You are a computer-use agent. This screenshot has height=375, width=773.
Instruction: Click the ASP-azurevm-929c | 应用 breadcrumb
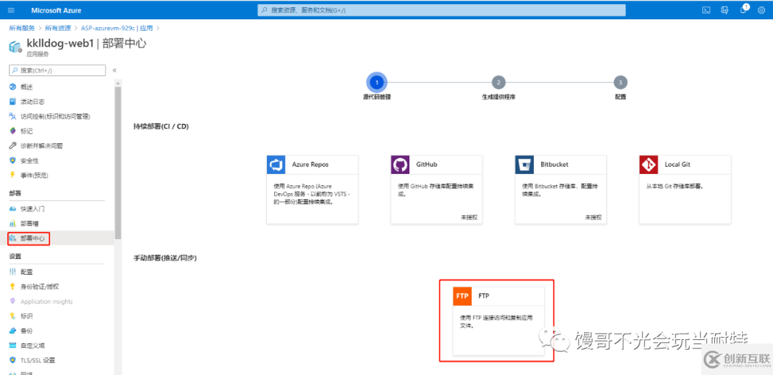(x=117, y=28)
